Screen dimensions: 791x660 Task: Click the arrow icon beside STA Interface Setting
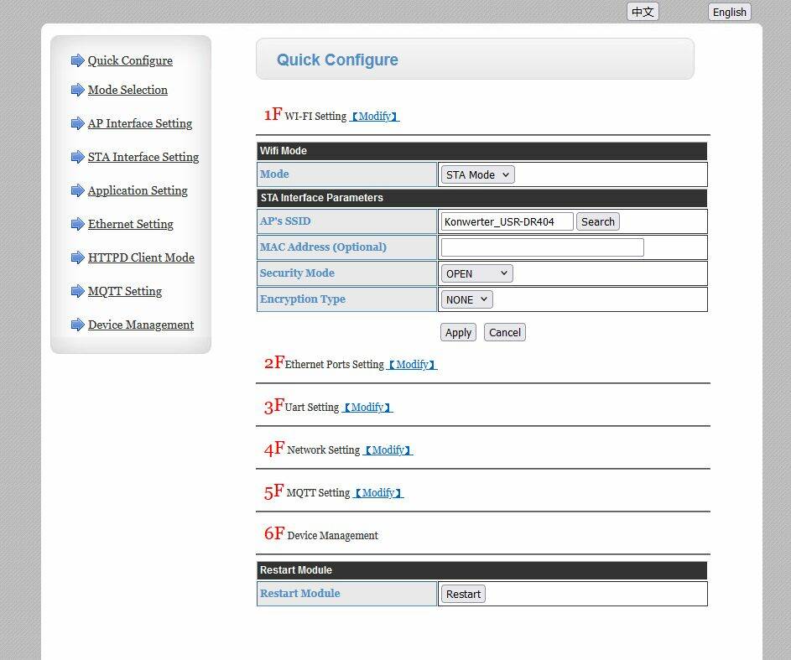click(78, 157)
